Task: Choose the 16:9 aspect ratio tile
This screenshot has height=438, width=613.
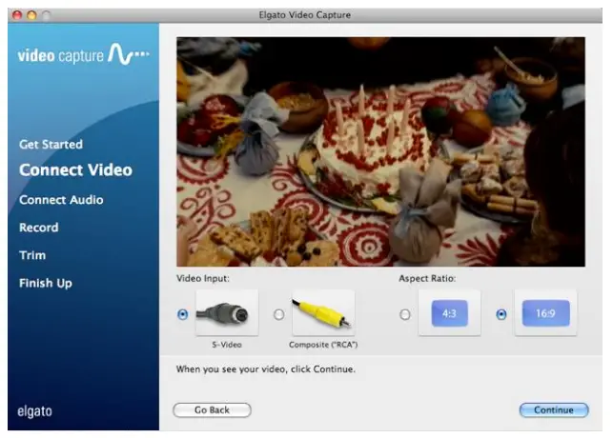Action: click(545, 312)
